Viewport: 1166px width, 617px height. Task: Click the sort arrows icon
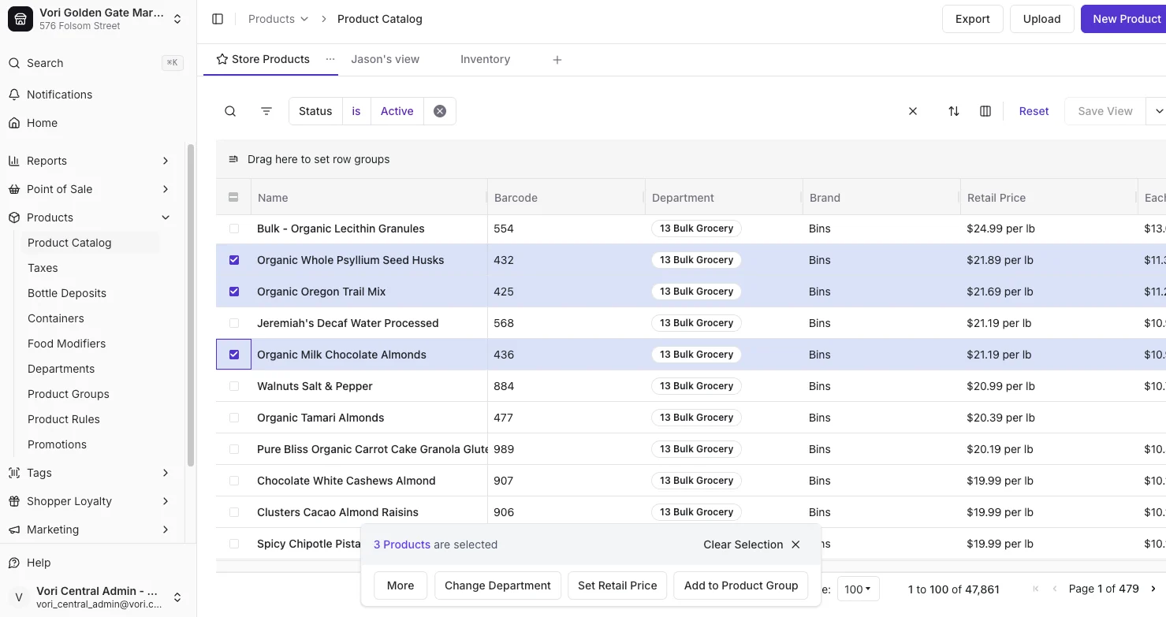coord(954,111)
